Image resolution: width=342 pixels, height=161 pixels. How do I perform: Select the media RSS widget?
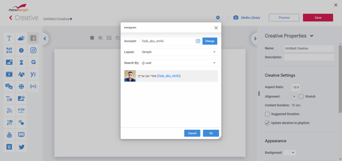point(9,122)
